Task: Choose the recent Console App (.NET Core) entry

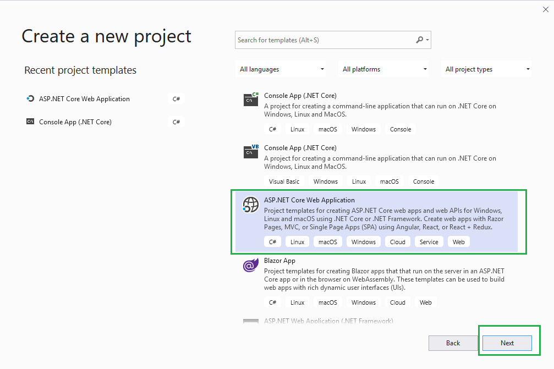Action: pos(75,122)
